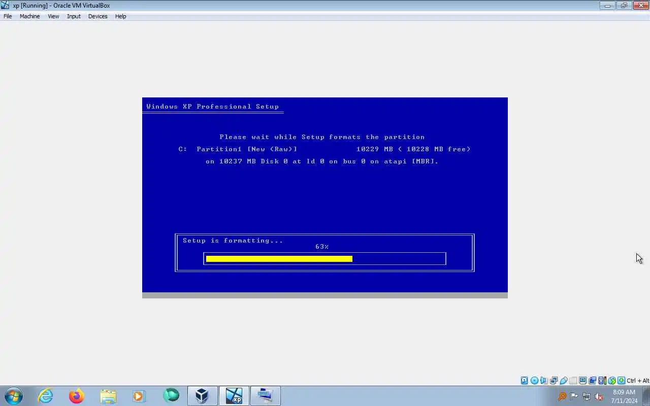Switch to VirtualBox Manager taskbar button
Image resolution: width=650 pixels, height=406 pixels.
[x=202, y=396]
